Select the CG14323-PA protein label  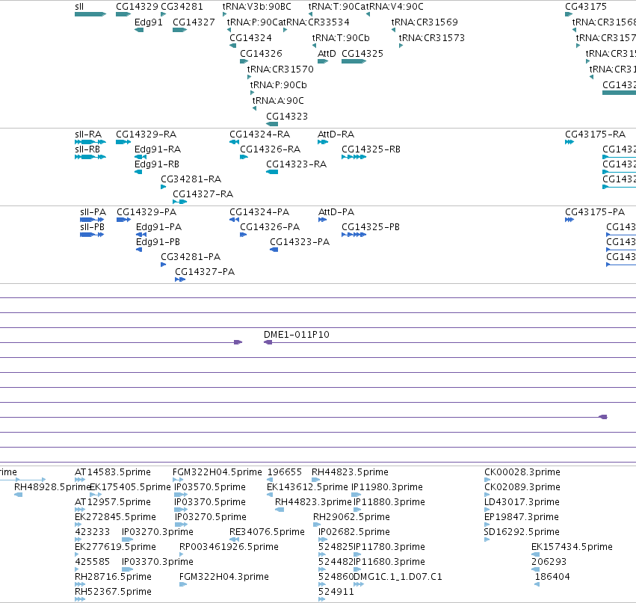click(x=300, y=242)
